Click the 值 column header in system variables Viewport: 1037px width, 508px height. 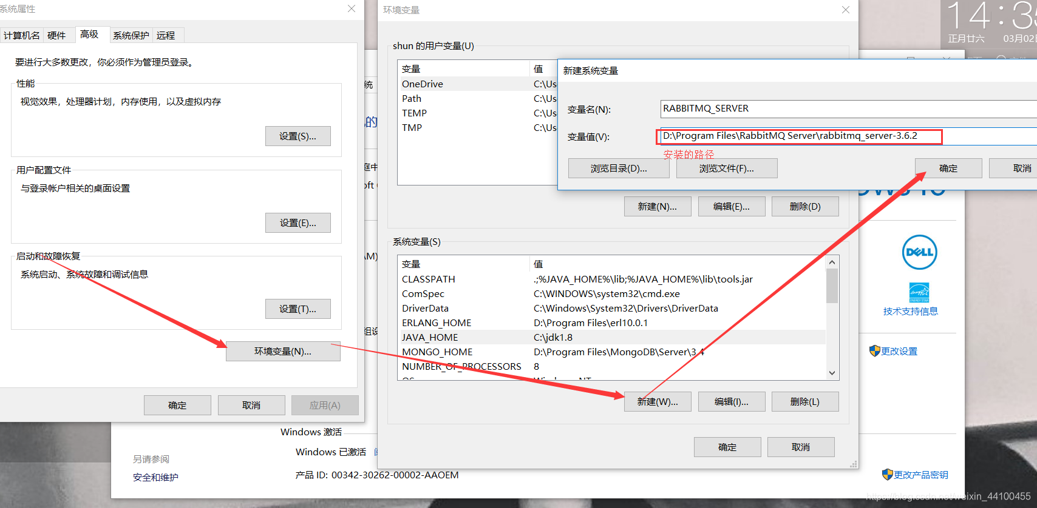click(678, 264)
